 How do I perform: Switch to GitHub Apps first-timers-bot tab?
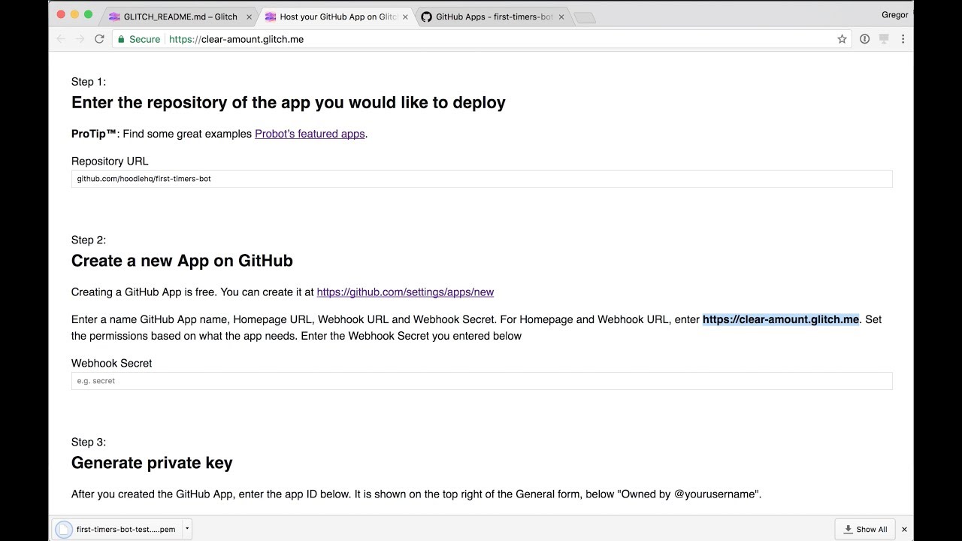(x=492, y=17)
